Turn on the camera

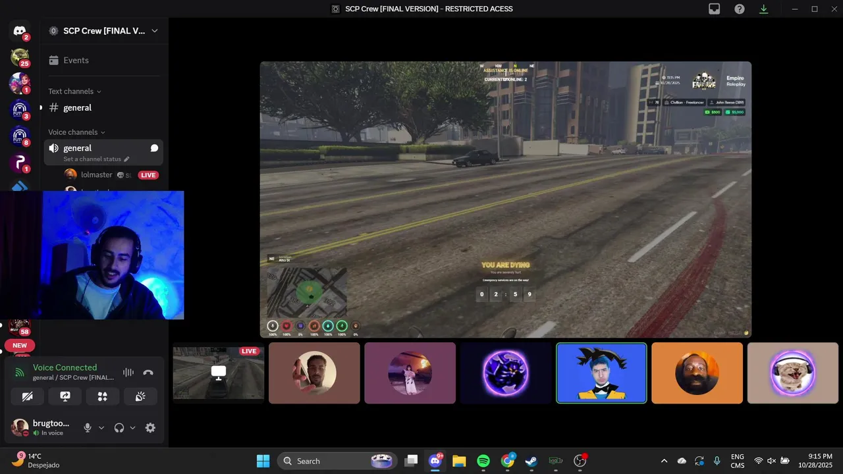(27, 396)
